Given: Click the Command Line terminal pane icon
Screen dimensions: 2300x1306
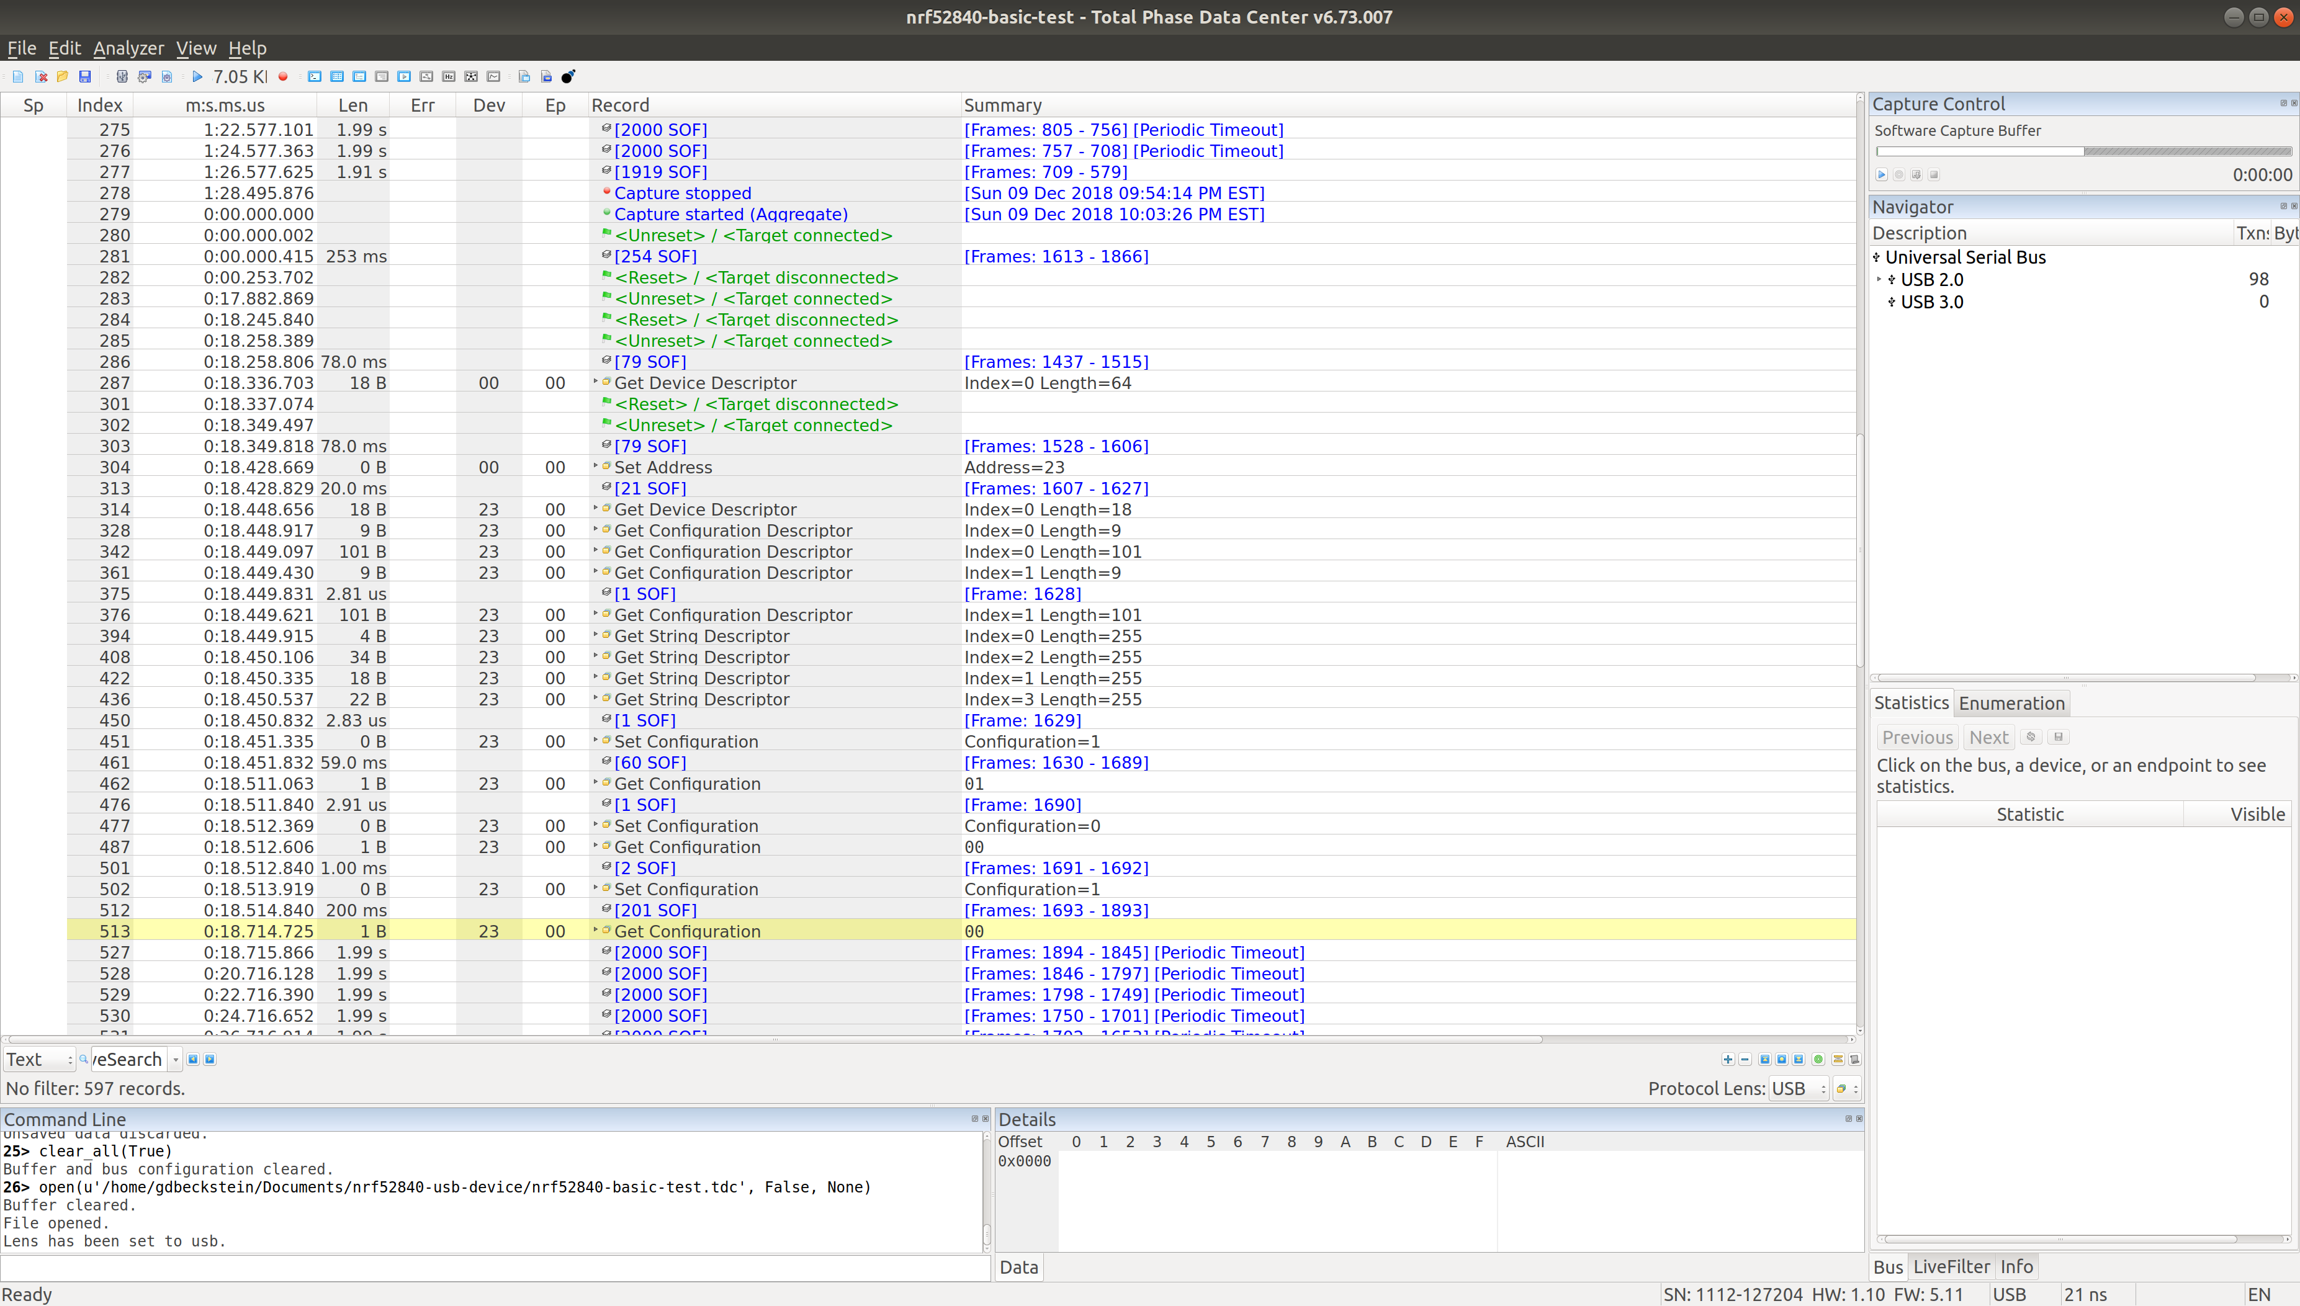Looking at the screenshot, I should pos(315,77).
